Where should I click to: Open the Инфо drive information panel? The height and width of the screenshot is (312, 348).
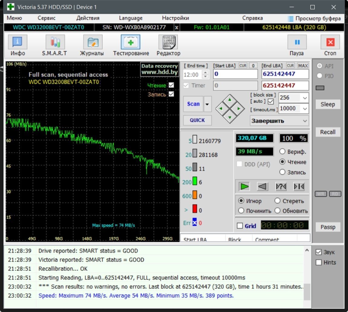[18, 42]
